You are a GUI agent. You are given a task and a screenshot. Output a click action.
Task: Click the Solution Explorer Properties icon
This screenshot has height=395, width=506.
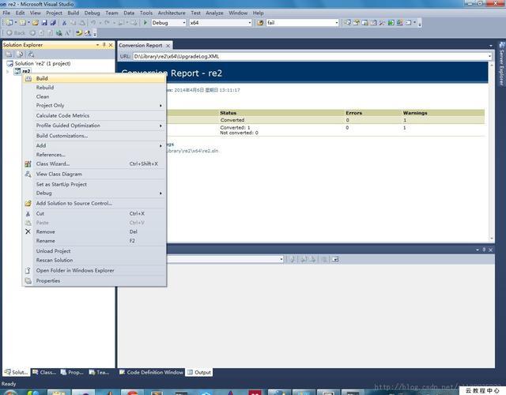point(9,55)
